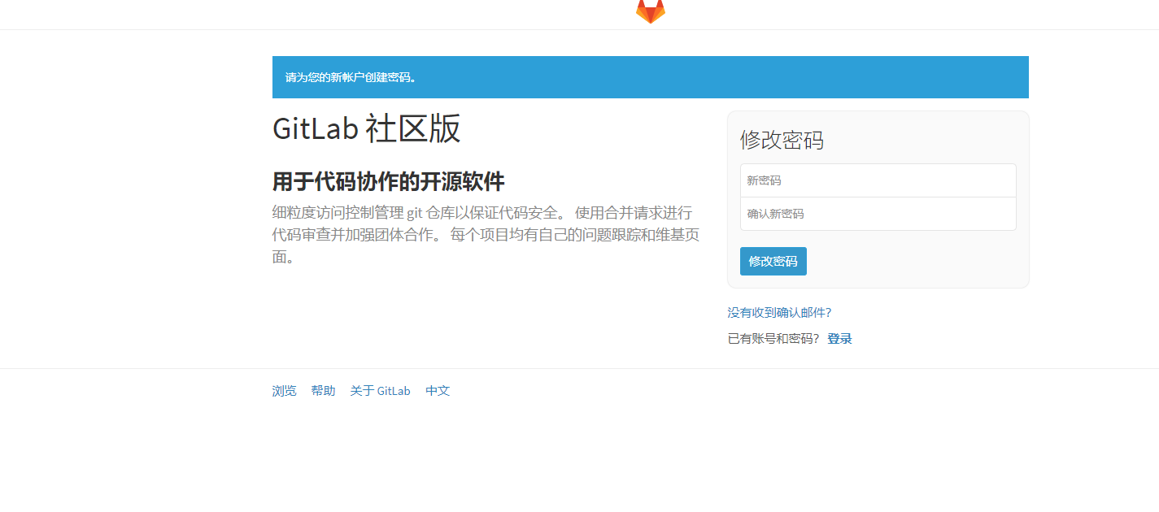Click the GitLab fox logo at top

point(650,11)
